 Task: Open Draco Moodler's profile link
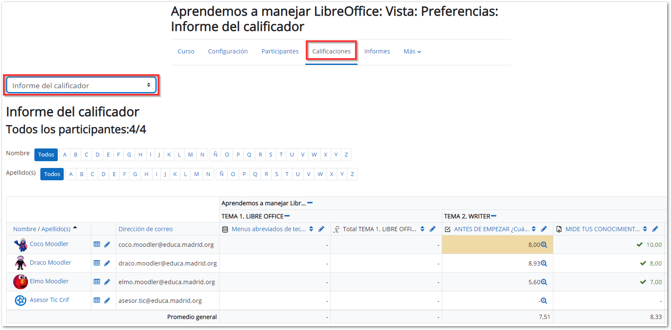point(51,263)
